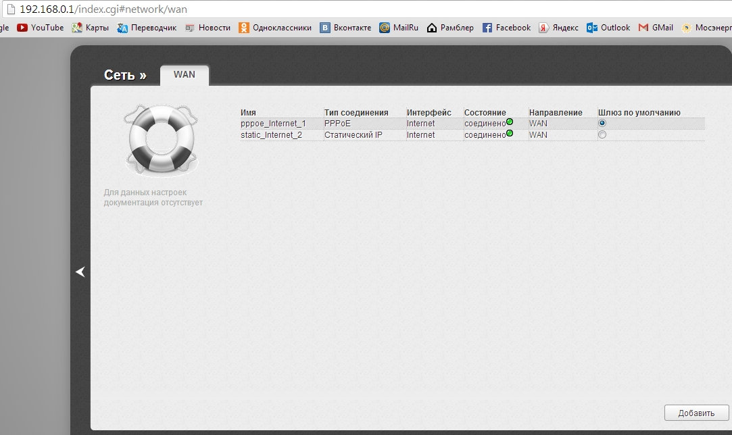Viewport: 732px width, 435px height.
Task: Switch to the WAN tab
Action: point(185,75)
